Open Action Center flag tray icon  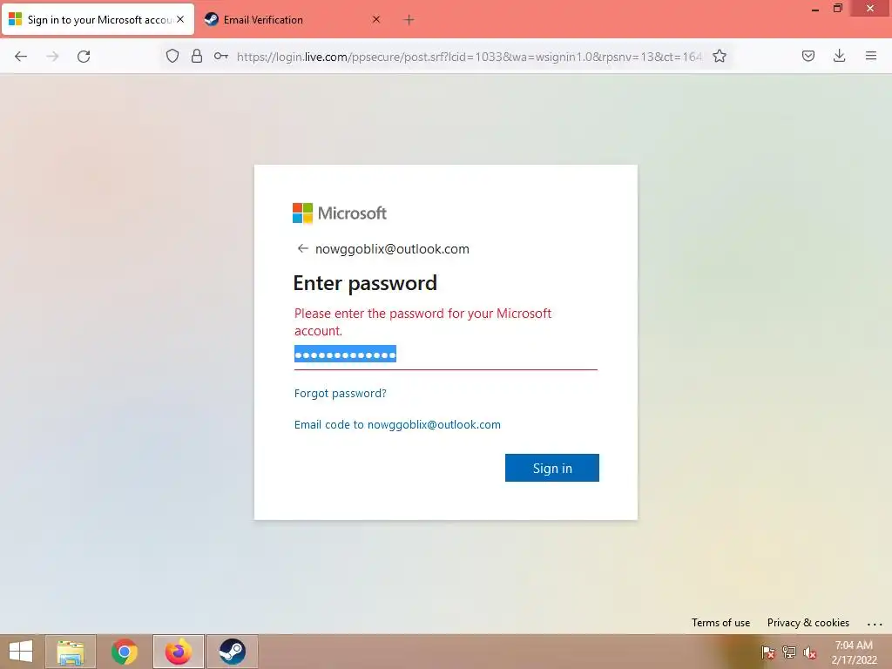click(767, 652)
